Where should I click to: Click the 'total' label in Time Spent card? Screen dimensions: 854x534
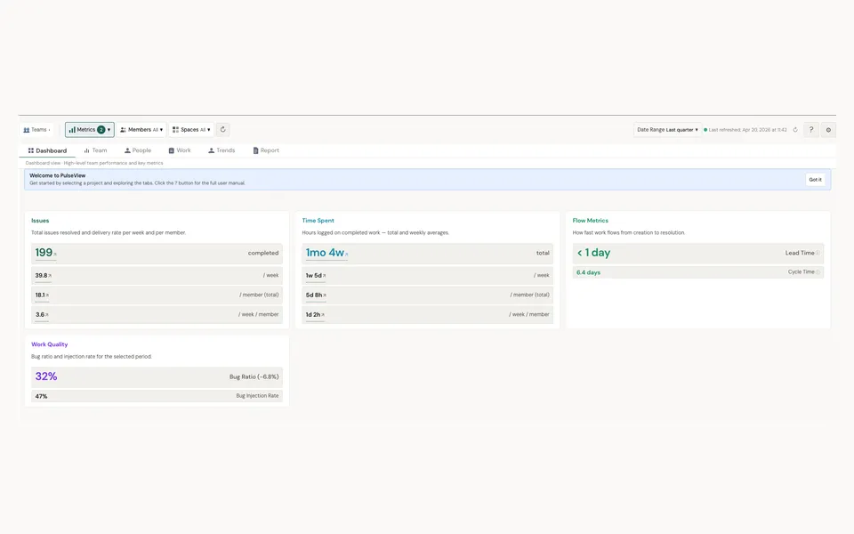543,253
